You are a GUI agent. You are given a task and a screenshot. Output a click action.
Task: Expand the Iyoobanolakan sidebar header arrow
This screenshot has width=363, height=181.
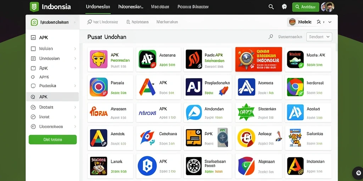click(74, 22)
